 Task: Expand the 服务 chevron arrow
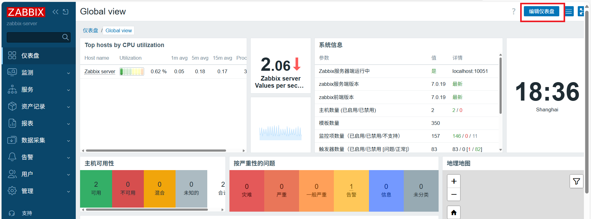pos(68,90)
